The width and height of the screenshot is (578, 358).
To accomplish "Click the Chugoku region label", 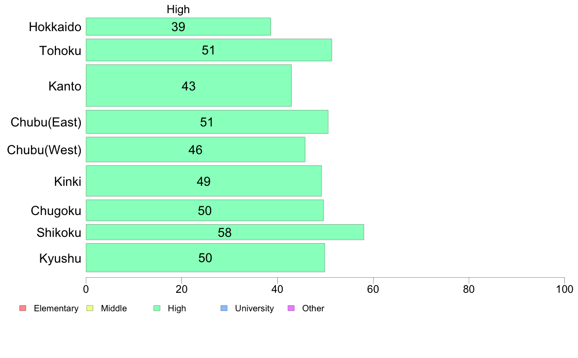I will coord(56,211).
